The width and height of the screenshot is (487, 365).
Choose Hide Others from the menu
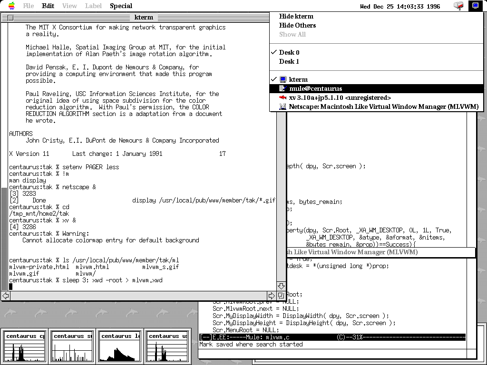coord(297,25)
